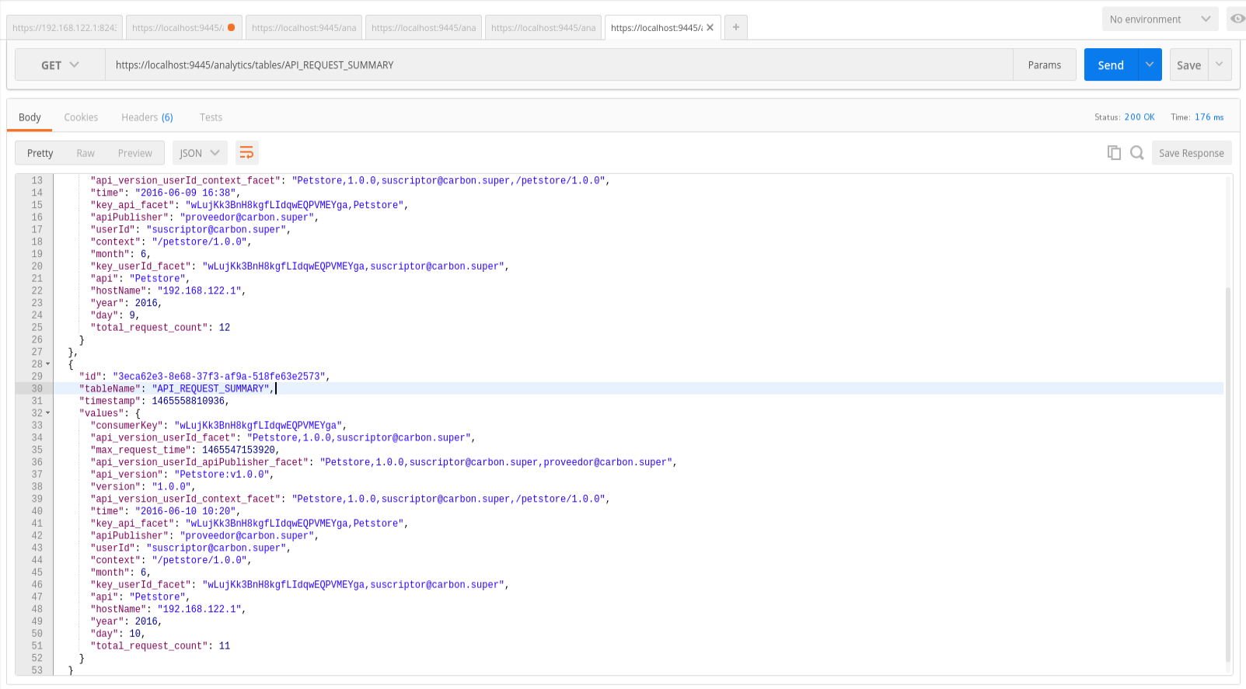Click the day 10 line
The height and width of the screenshot is (689, 1246).
117,634
